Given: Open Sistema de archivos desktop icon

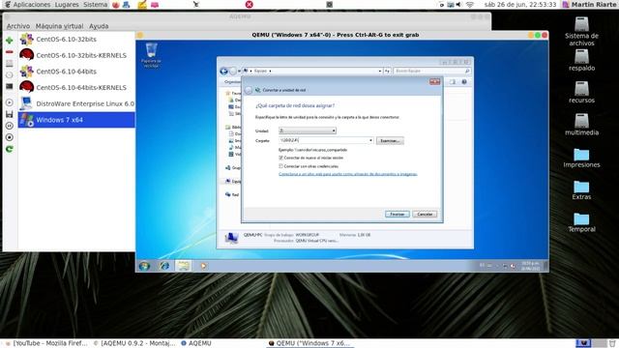Looking at the screenshot, I should pos(581,32).
